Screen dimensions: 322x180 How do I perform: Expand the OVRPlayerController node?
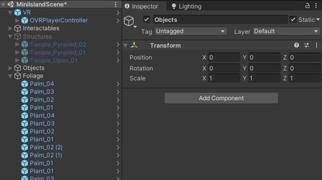(17, 20)
